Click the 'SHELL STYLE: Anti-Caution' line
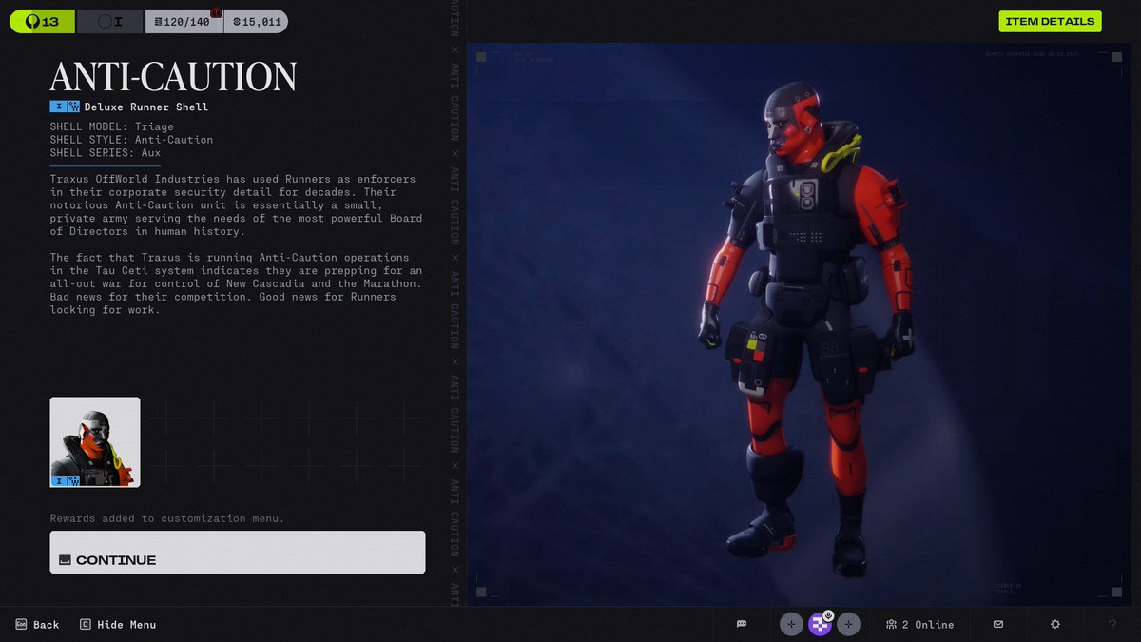1141x642 pixels. pyautogui.click(x=131, y=140)
